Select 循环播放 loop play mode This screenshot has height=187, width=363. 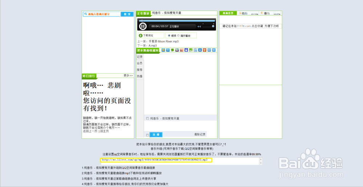[x=179, y=36]
